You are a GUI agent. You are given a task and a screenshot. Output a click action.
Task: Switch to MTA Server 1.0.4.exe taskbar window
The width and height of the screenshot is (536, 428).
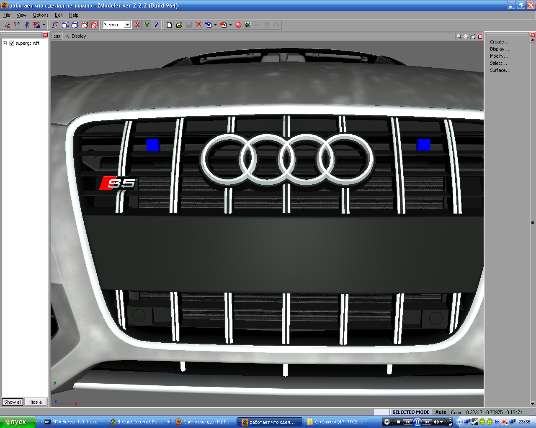pyautogui.click(x=72, y=422)
